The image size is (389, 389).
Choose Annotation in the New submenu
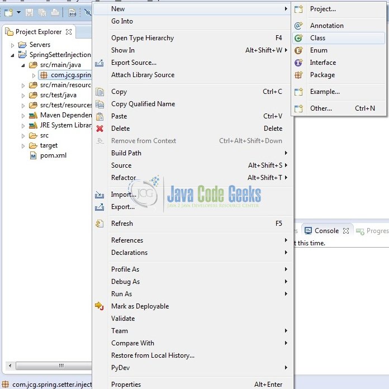pos(338,26)
